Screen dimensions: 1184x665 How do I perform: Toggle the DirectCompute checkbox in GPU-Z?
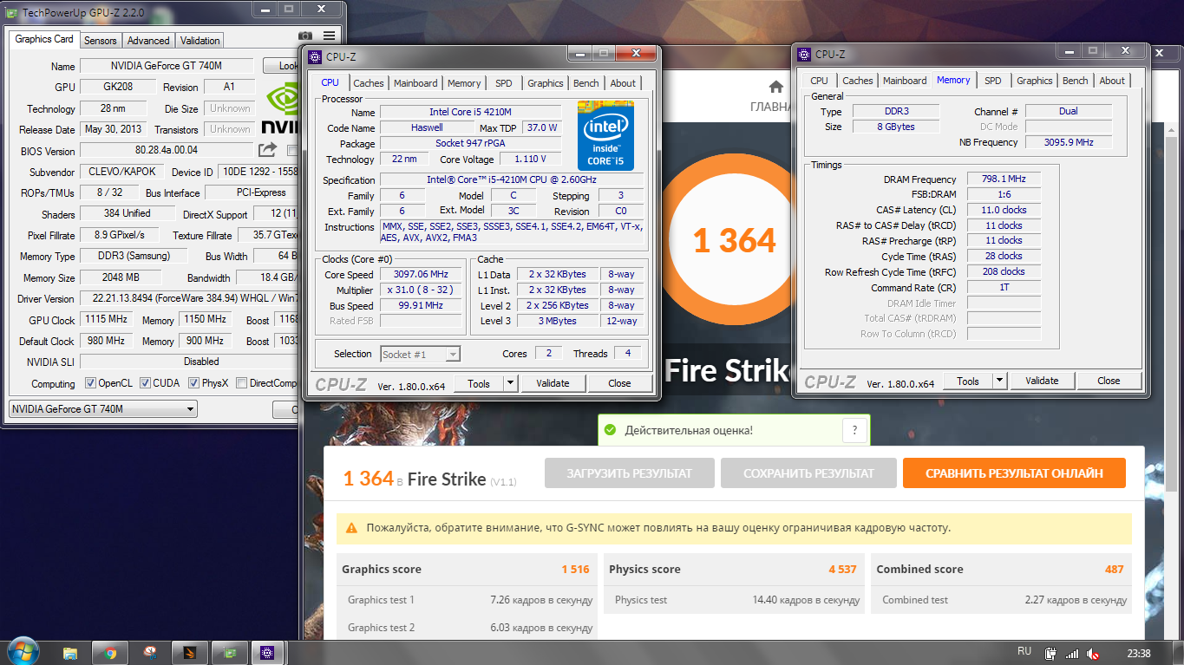242,383
